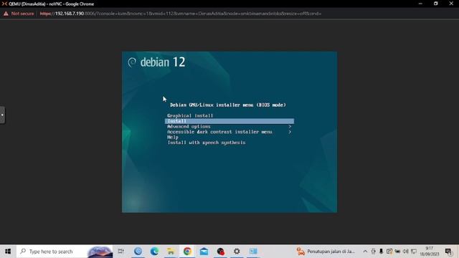Switch to Google Chrome in taskbar
This screenshot has width=459, height=258.
click(187, 252)
